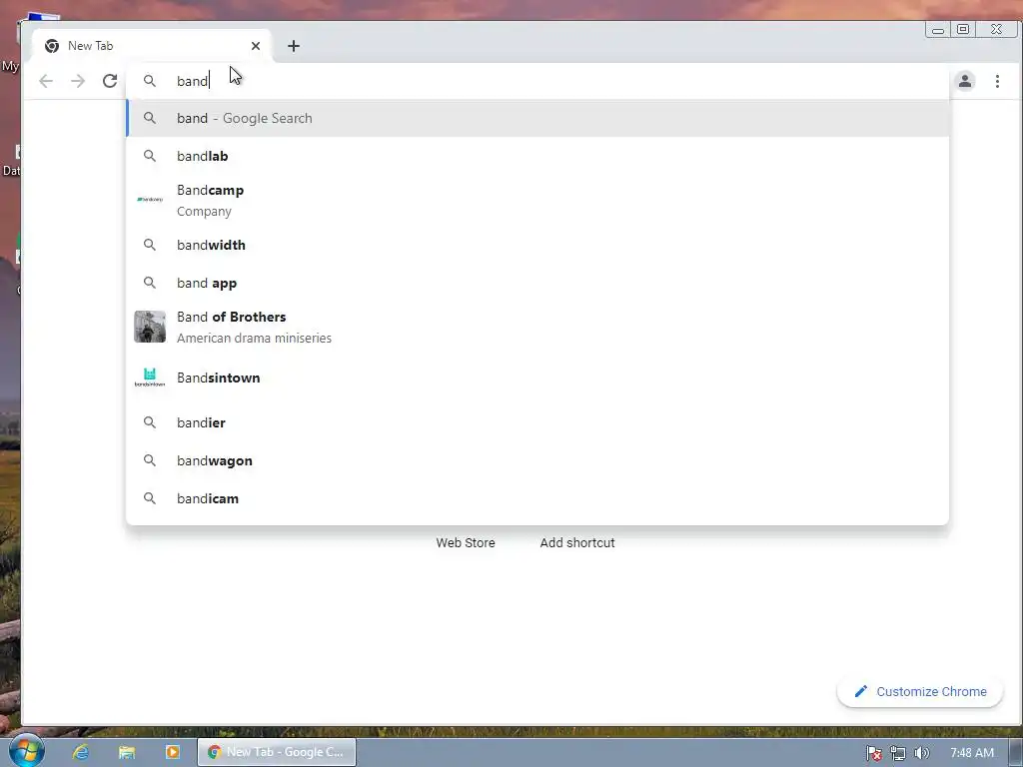
Task: Click the magnifier icon beside 'band app'
Action: [150, 283]
